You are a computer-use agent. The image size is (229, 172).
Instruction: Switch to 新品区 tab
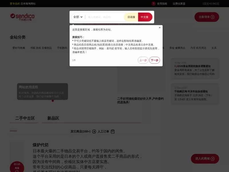pyautogui.click(x=53, y=118)
